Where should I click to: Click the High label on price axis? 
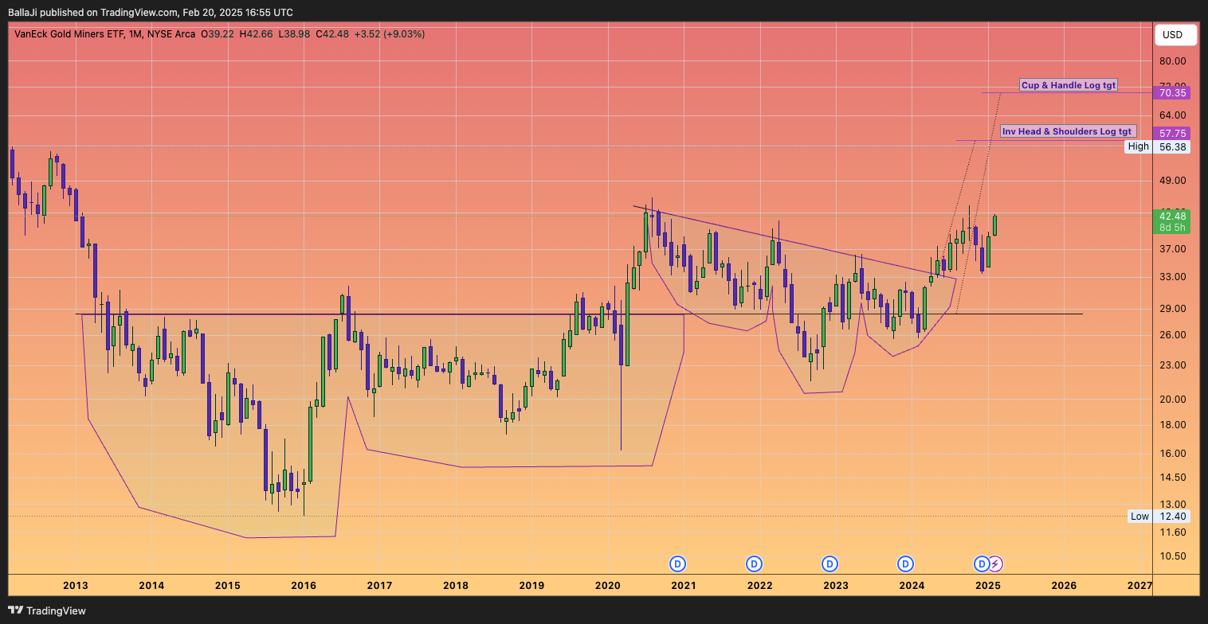pos(1138,146)
